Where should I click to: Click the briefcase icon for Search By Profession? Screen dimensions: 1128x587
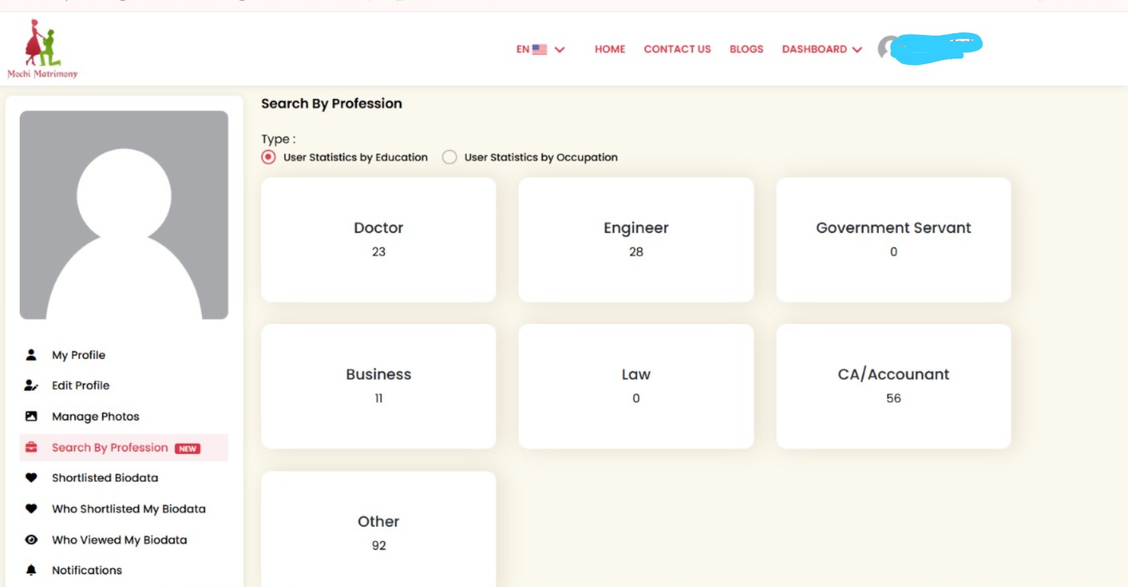(32, 448)
